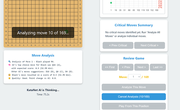Image resolution: width=180 pixels, height=110 pixels.
Task: Cancel the running analysis (10/169)
Action: (x=134, y=97)
